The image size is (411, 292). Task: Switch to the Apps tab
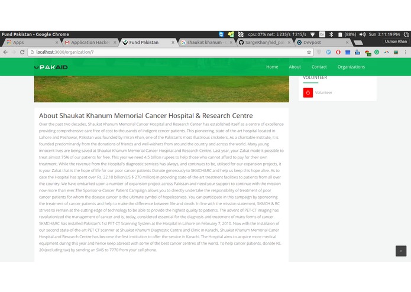[31, 43]
